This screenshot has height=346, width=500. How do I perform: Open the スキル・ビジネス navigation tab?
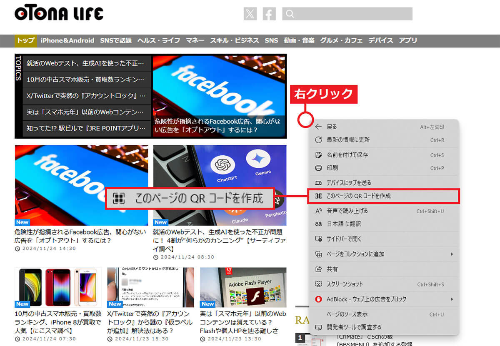235,40
